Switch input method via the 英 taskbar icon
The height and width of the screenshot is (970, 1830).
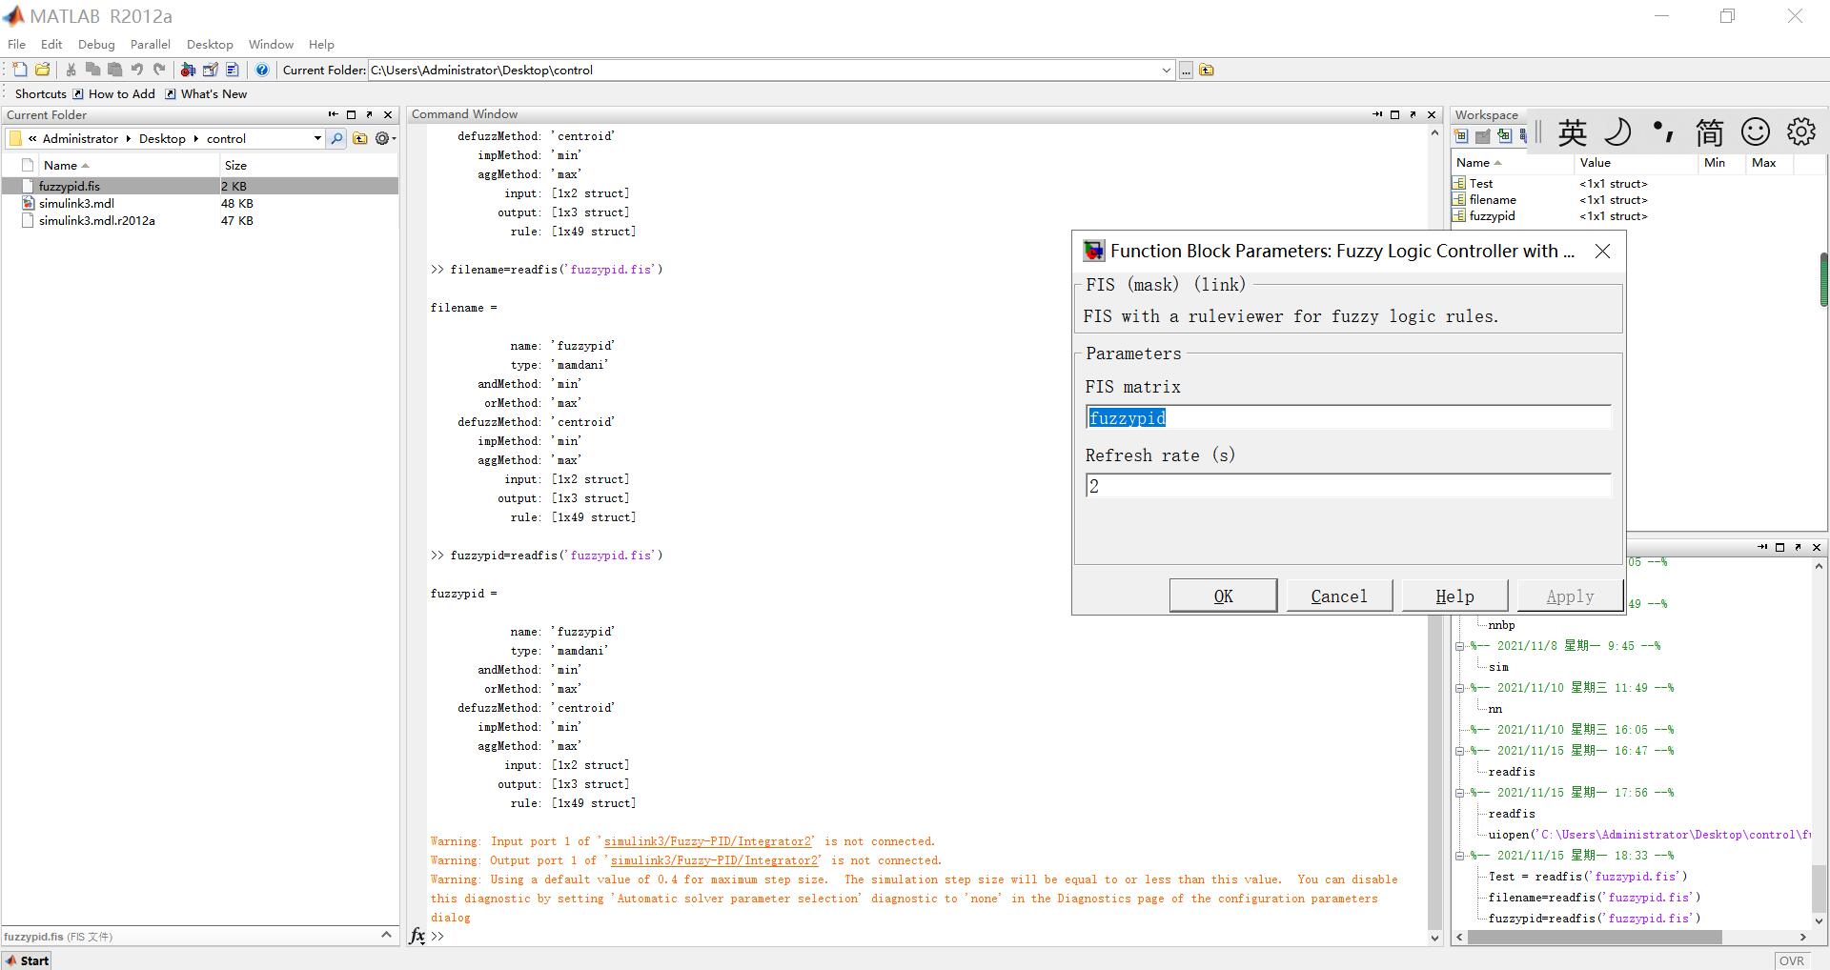click(x=1572, y=132)
